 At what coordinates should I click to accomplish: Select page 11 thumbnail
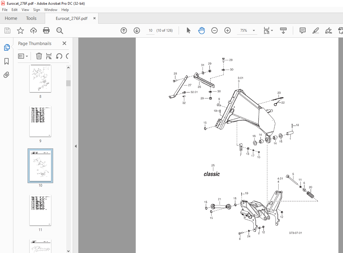(x=40, y=210)
